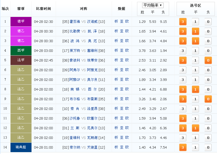Open team link 阿雅克
Image resolution: width=217 pixels, height=154 pixels.
92,70
